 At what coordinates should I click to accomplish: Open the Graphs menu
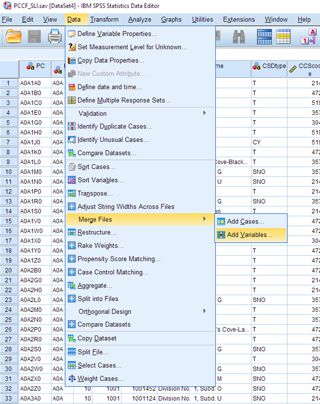pos(172,19)
